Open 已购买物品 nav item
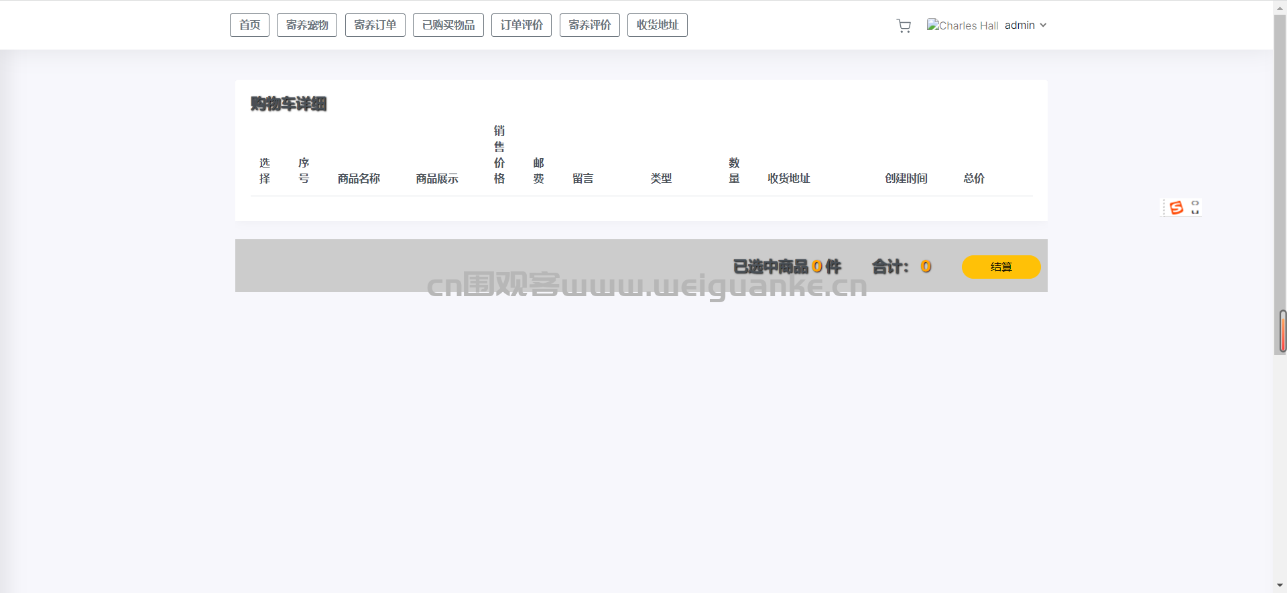The width and height of the screenshot is (1287, 593). [448, 25]
